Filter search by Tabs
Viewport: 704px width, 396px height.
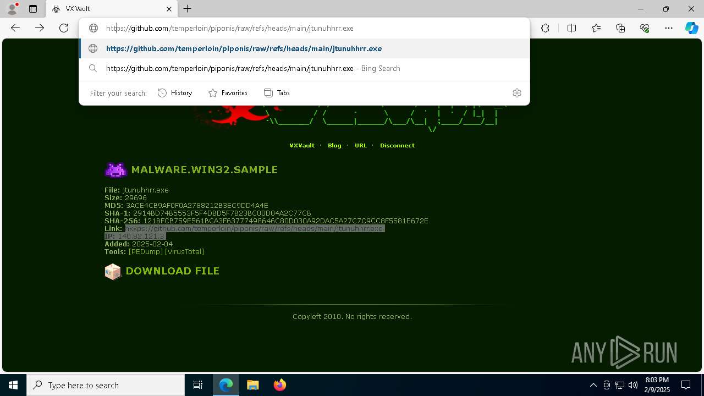pyautogui.click(x=277, y=93)
